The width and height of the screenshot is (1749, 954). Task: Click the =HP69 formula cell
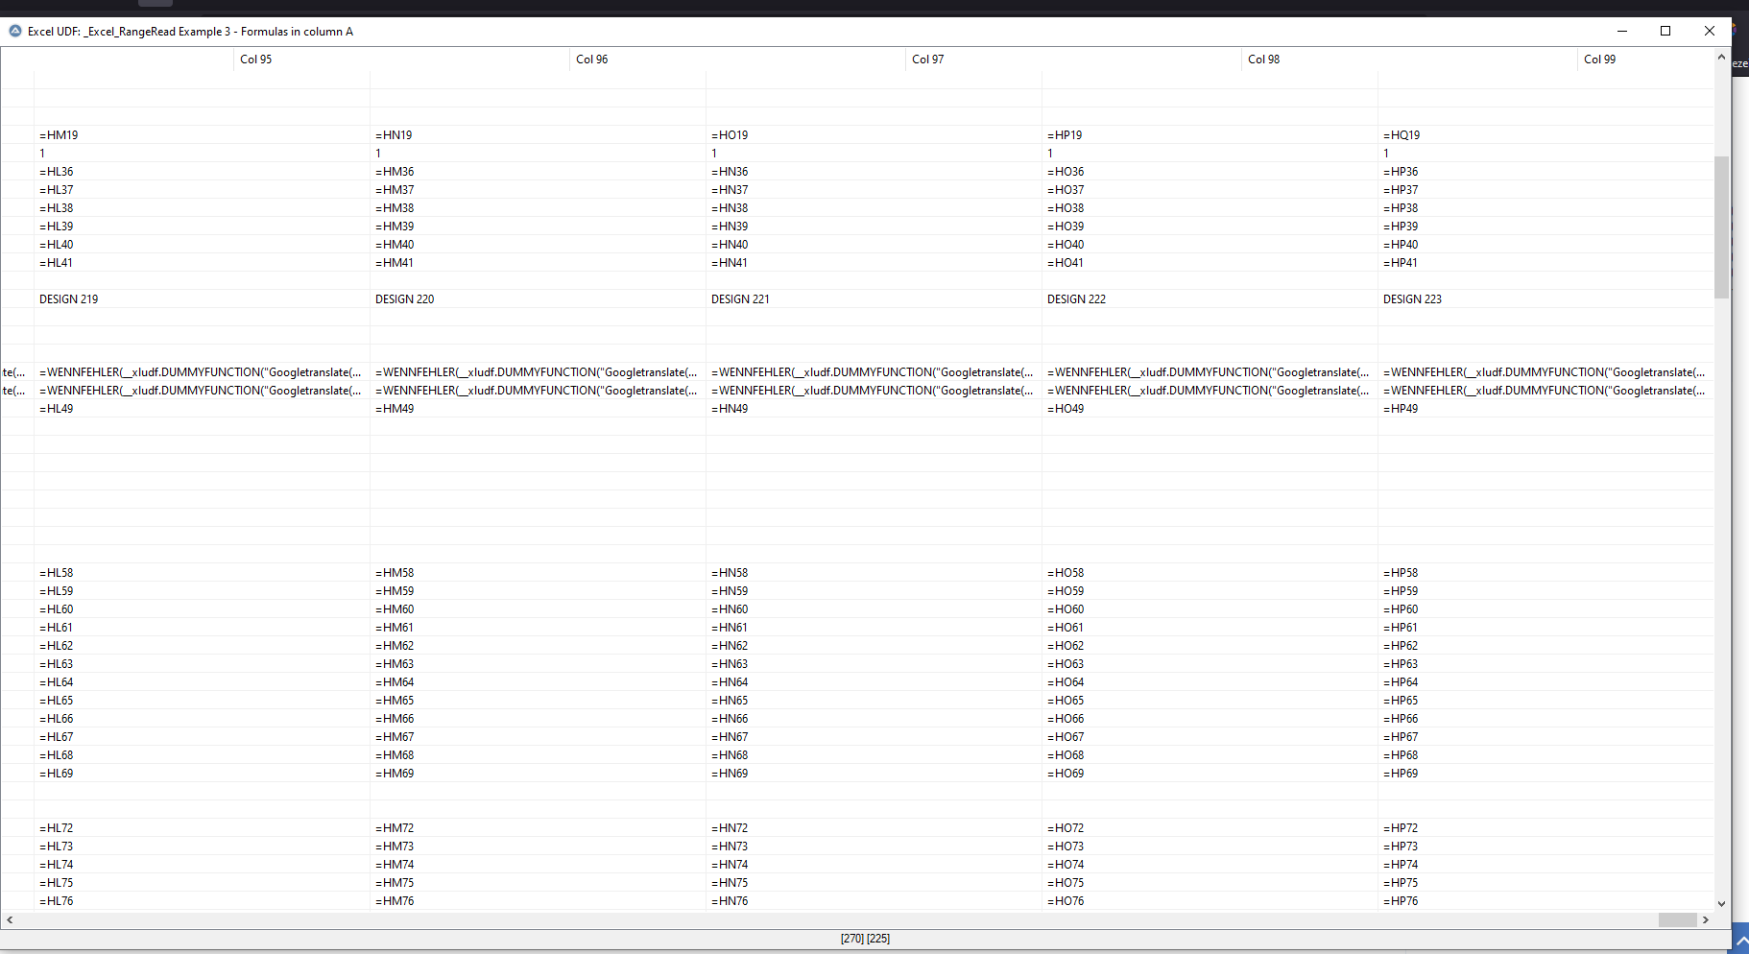click(x=1401, y=774)
